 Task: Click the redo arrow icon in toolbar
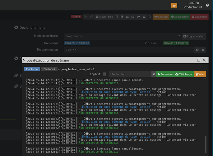[x=91, y=17]
